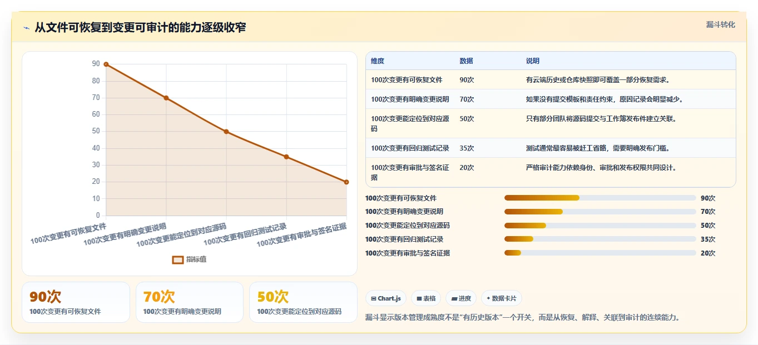Image resolution: width=758 pixels, height=345 pixels.
Task: Click progress list label 100次变更有明确变更说明
Action: (x=404, y=212)
